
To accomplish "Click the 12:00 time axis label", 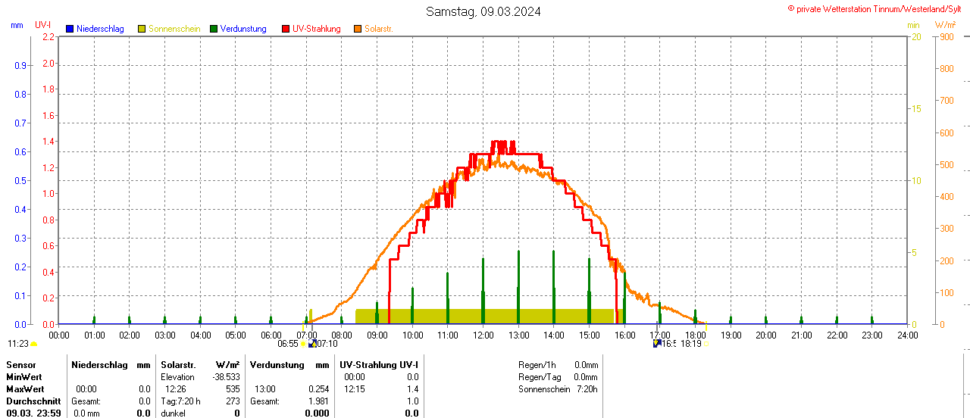I will pyautogui.click(x=483, y=335).
